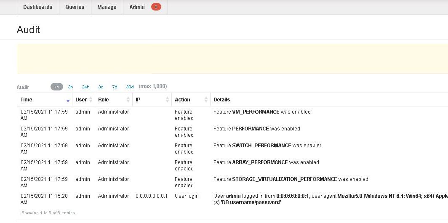Select the 1h time range filter
The width and height of the screenshot is (448, 223).
coord(57,87)
